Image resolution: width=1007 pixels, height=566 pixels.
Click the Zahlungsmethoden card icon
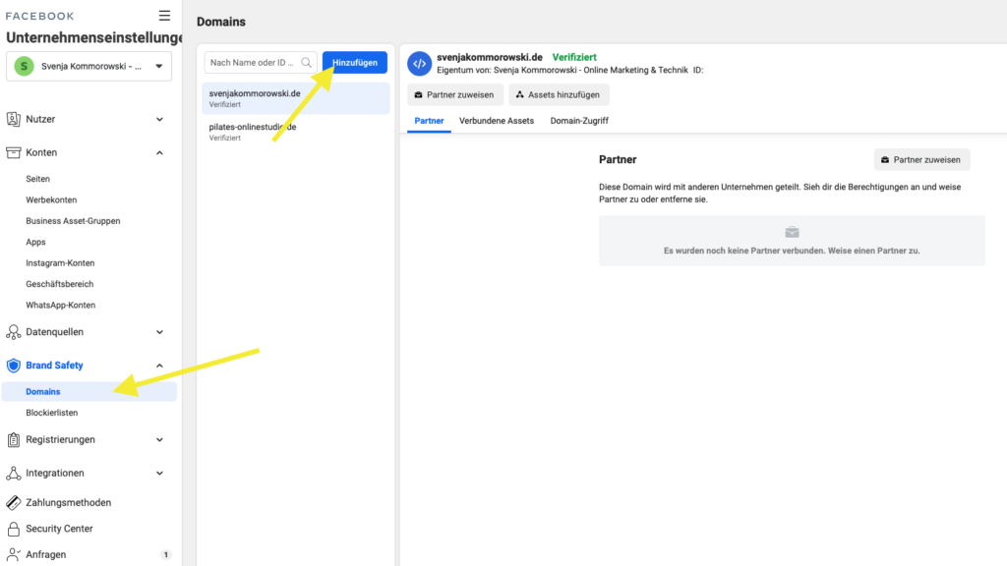pyautogui.click(x=13, y=502)
